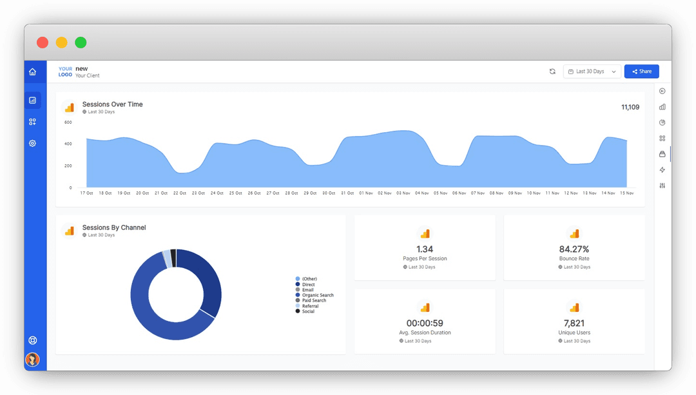Click the Pages Per Session analytics icon

[x=425, y=233]
